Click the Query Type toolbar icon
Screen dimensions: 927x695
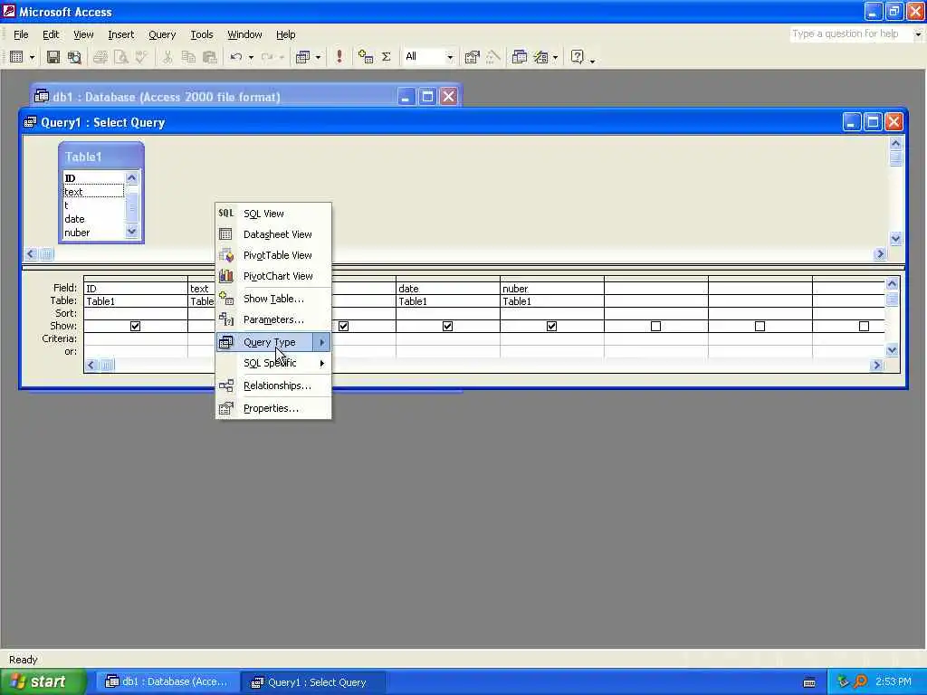tap(302, 57)
